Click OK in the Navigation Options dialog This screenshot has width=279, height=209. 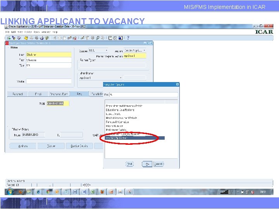coord(147,164)
